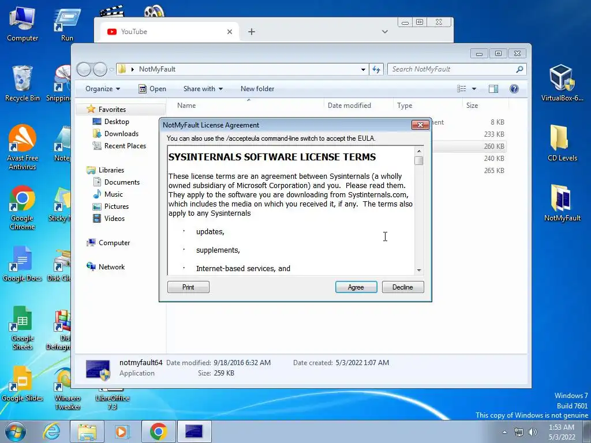Viewport: 591px width, 443px height.
Task: Click the NotMyFault breadcrumb in address bar
Action: [157, 69]
